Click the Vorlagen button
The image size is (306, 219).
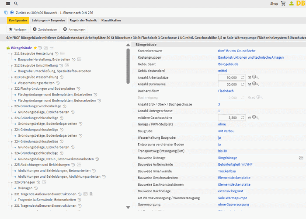click(18, 29)
